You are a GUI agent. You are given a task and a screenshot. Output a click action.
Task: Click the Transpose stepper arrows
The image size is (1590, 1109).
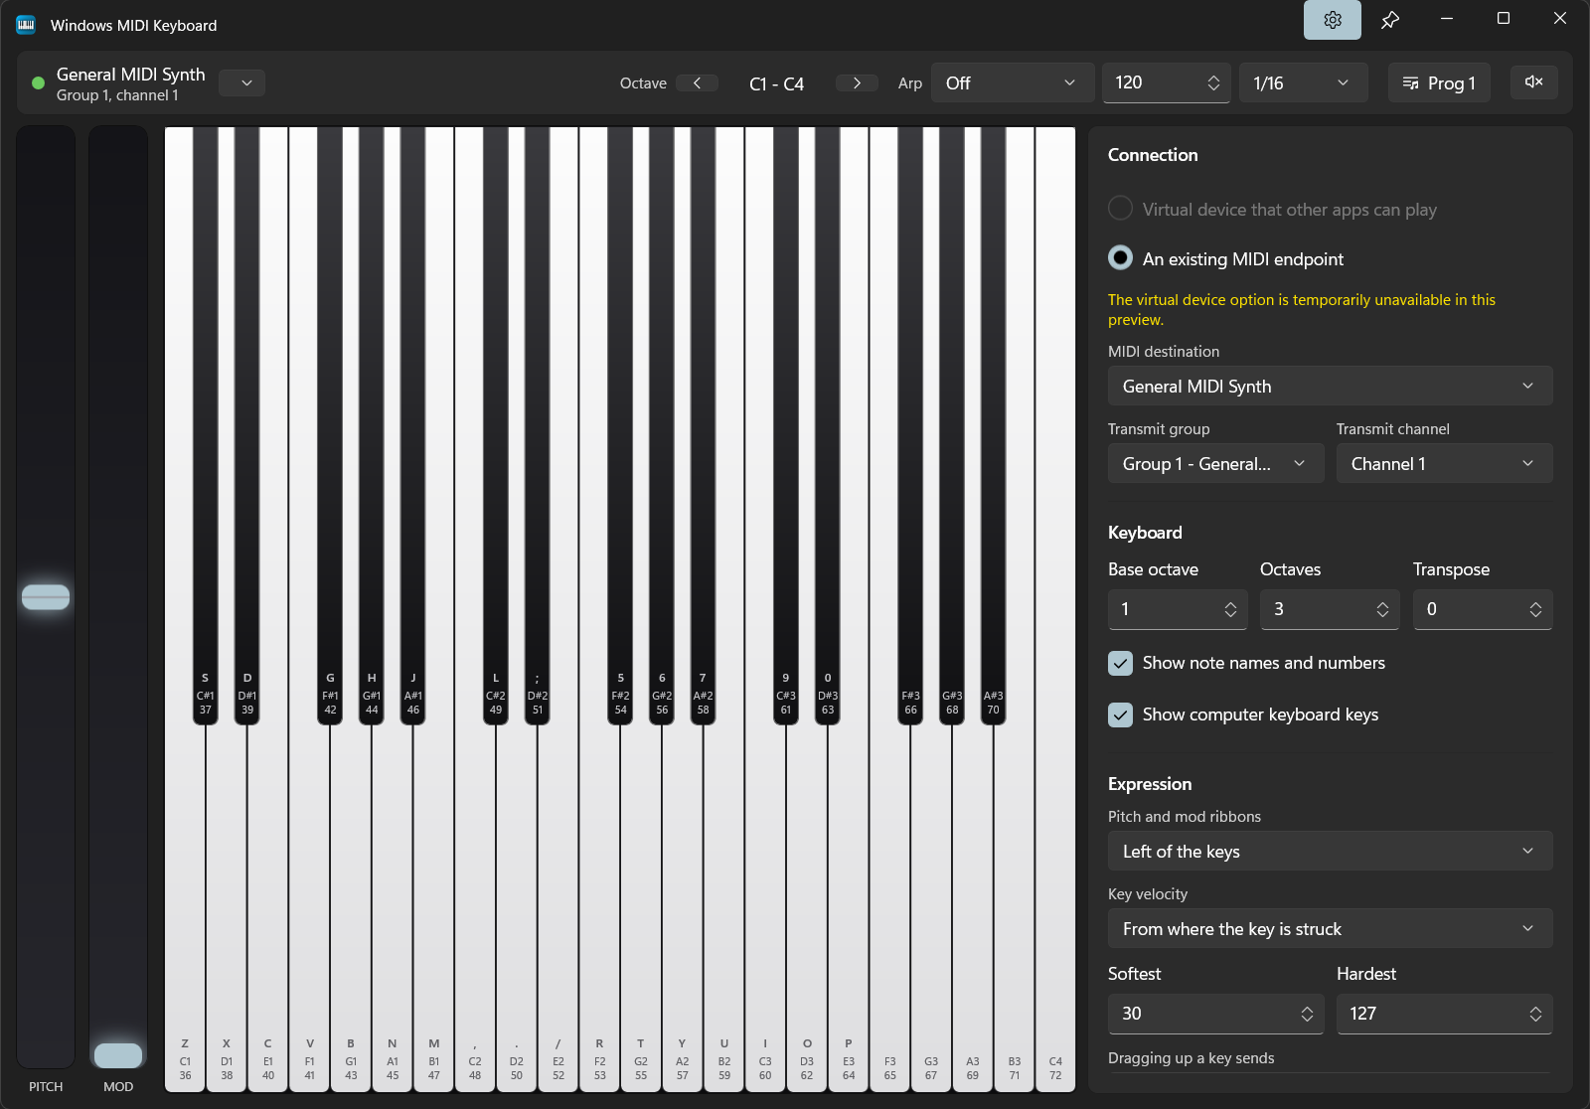click(x=1535, y=609)
